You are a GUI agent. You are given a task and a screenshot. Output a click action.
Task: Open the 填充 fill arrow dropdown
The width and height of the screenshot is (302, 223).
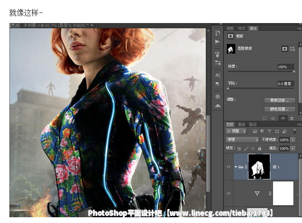(293, 149)
